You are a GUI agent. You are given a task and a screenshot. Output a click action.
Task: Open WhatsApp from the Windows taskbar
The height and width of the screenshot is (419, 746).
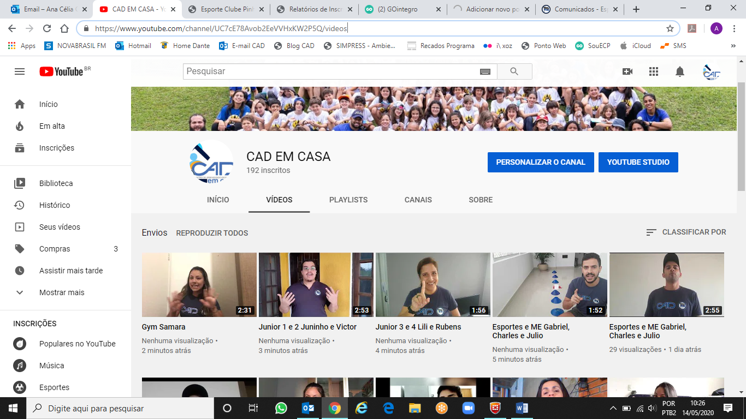click(281, 408)
